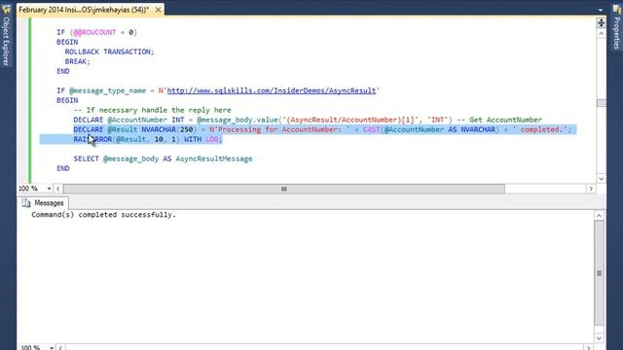The image size is (623, 350).
Task: Click '@message_type_name' variable in IF statement
Action: tap(108, 90)
